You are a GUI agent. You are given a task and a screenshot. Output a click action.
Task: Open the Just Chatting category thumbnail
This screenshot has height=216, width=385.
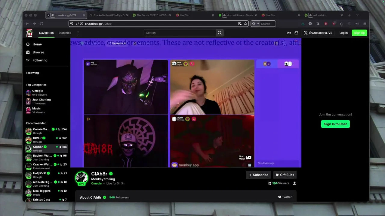[28, 101]
